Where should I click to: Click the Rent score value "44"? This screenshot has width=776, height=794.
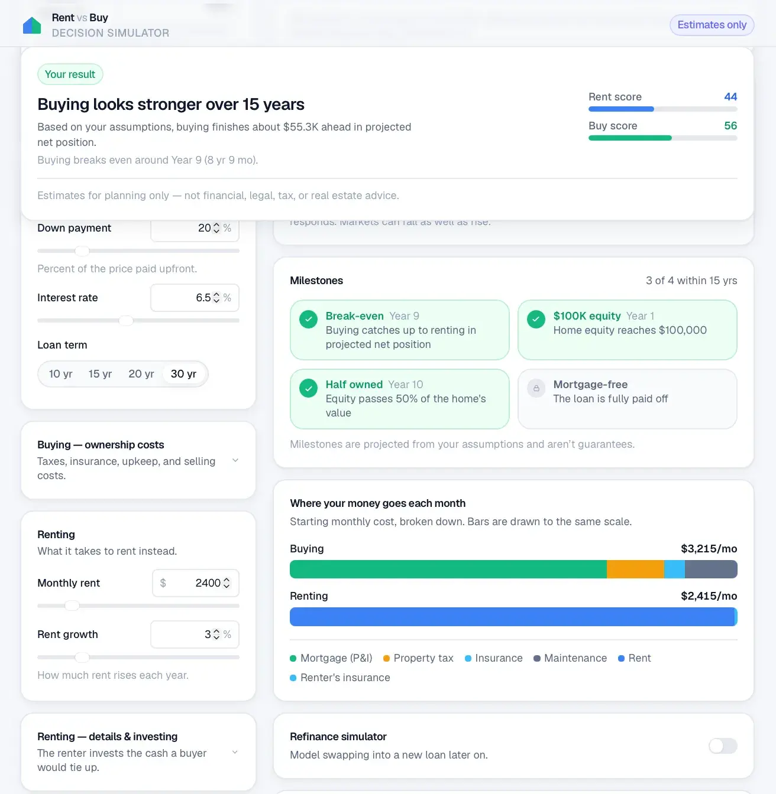pos(730,97)
